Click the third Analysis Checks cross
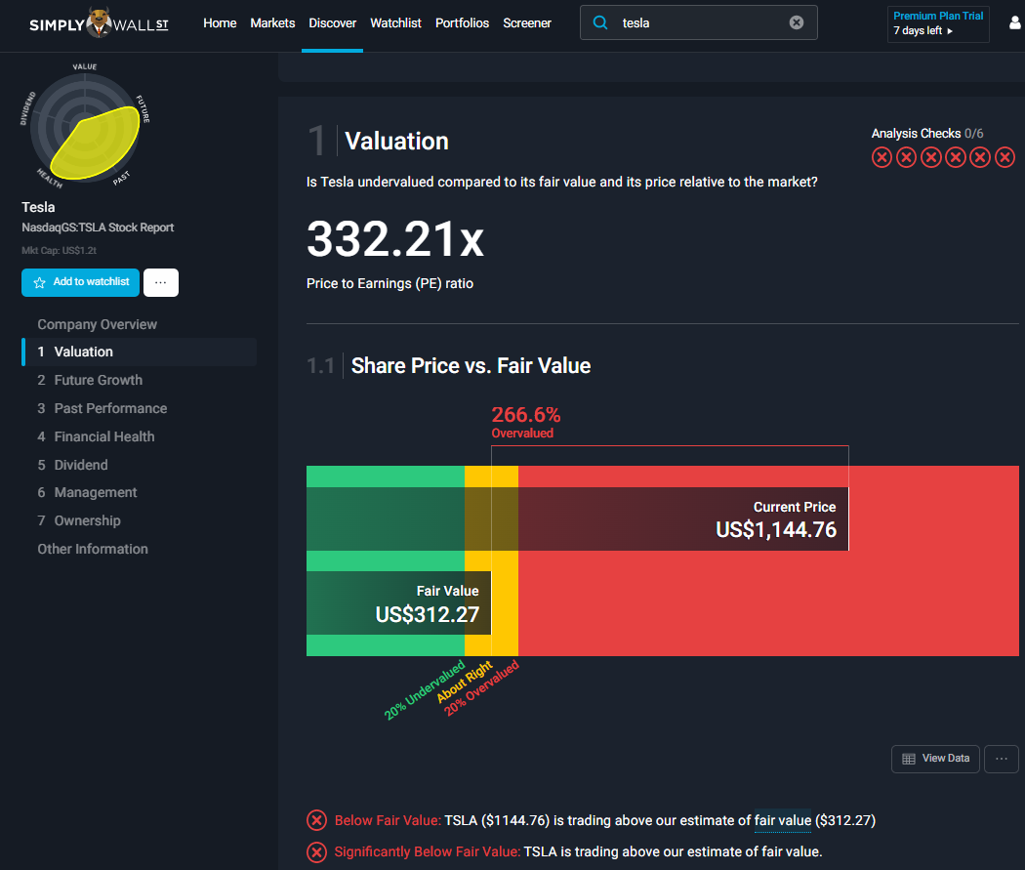Image resolution: width=1025 pixels, height=870 pixels. (931, 157)
